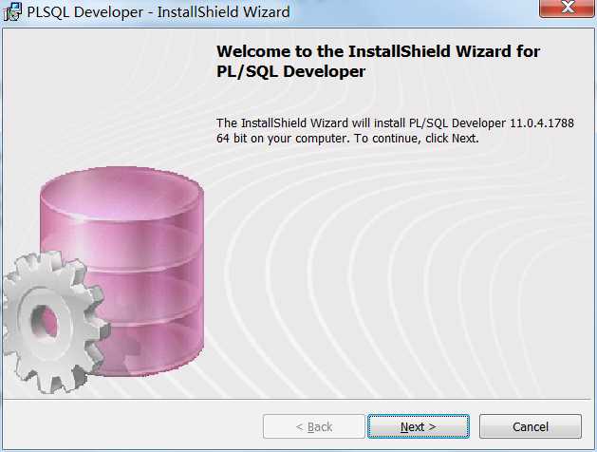Click the Next button to continue installation
Screen dimensions: 597x452
coord(418,426)
